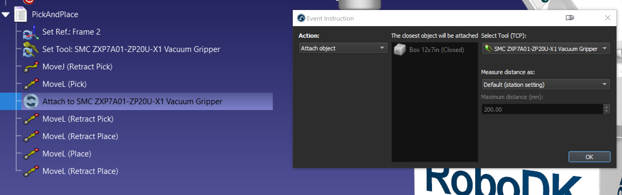Click the Attach event instruction icon
This screenshot has height=195, width=622.
point(31,102)
